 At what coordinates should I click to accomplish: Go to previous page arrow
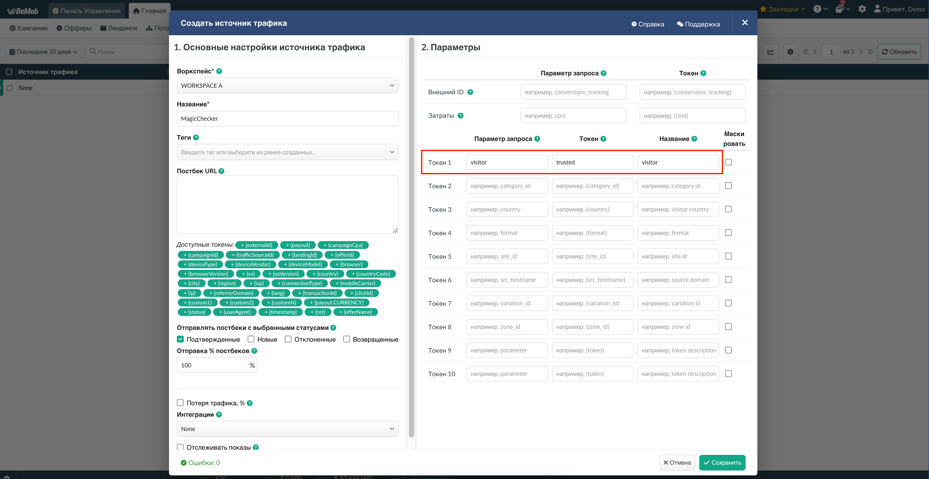(815, 52)
